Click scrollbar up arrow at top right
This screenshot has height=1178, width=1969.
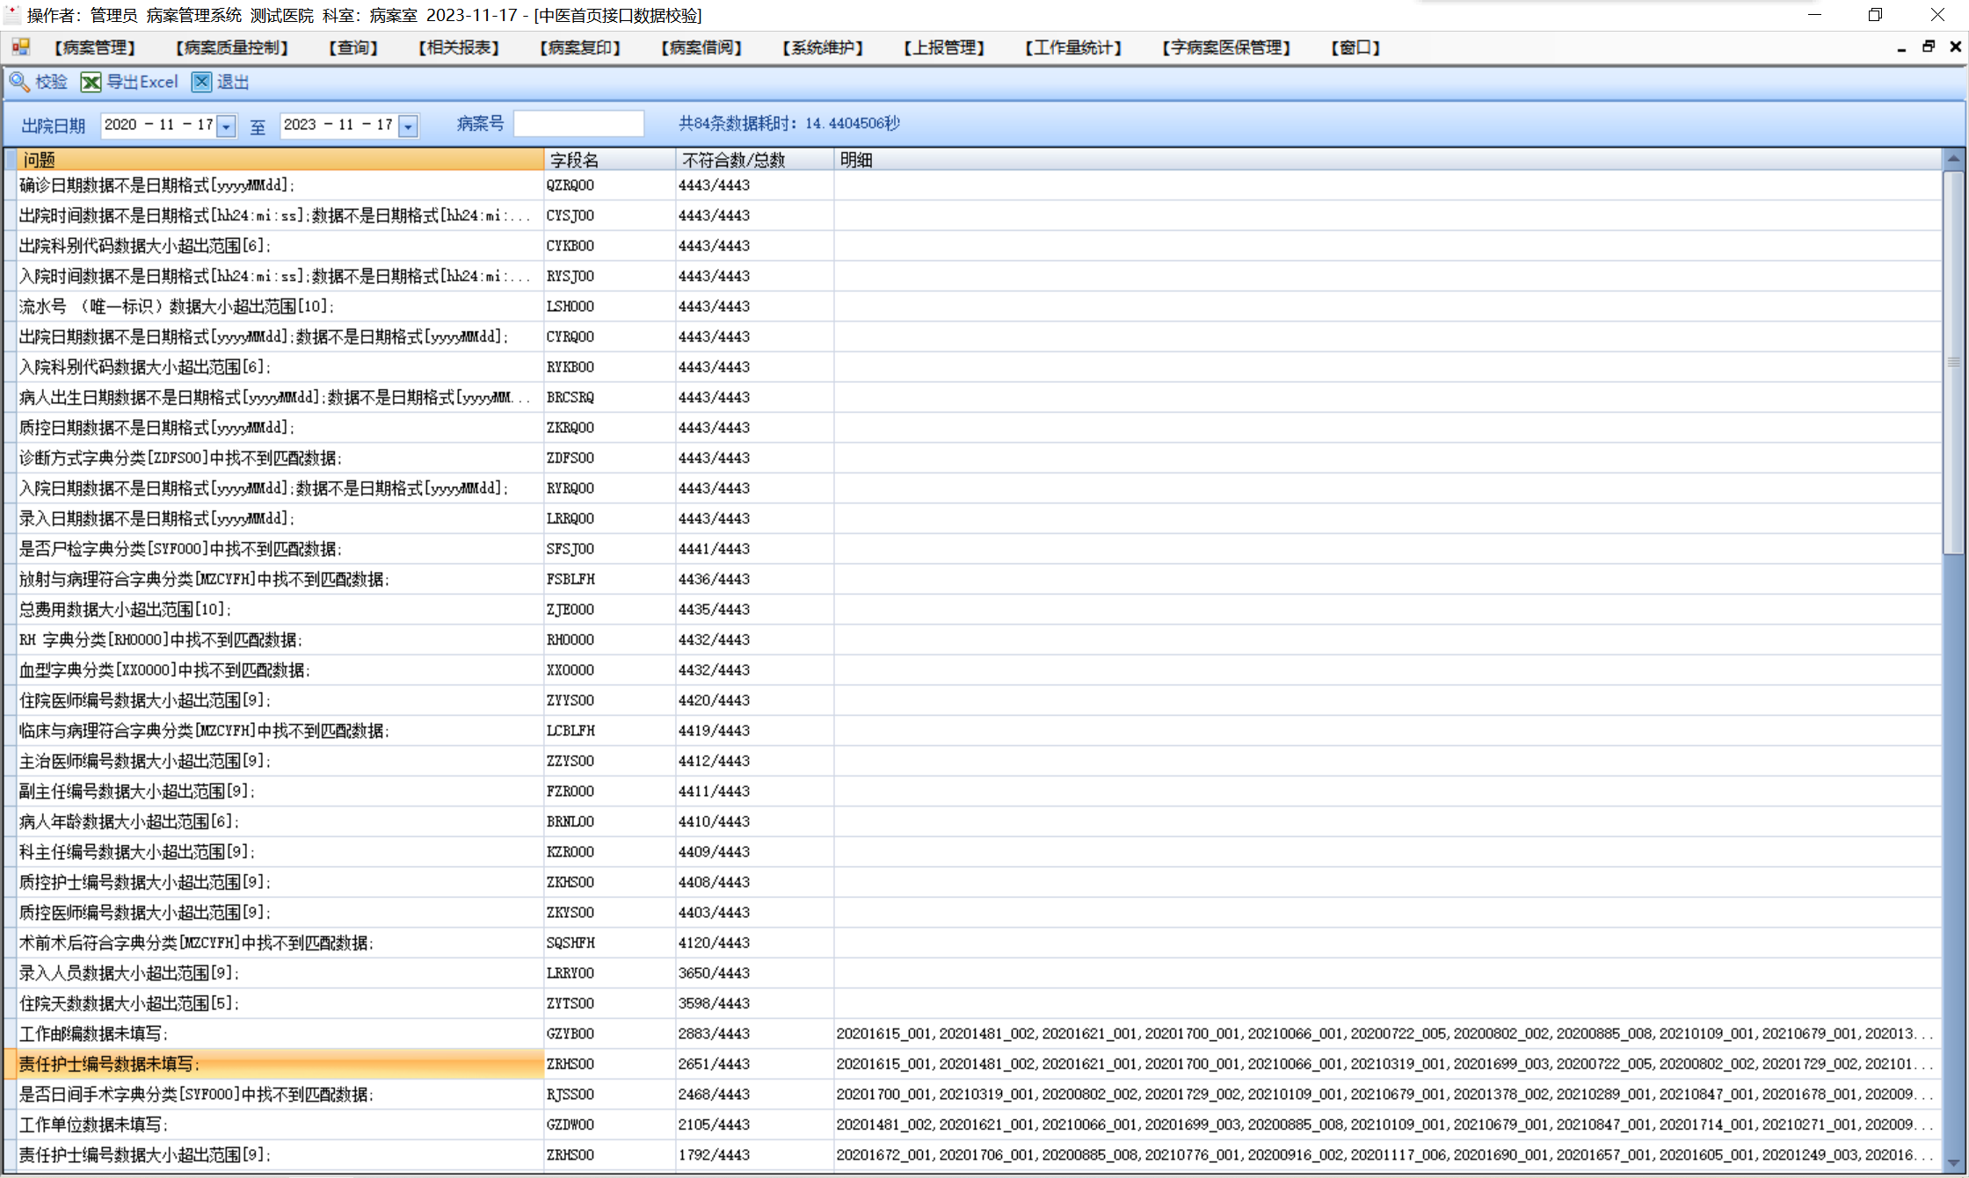1953,159
